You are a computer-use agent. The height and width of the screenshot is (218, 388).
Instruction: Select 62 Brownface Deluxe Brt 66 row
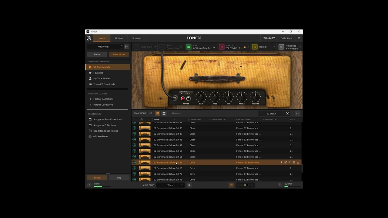(x=216, y=168)
